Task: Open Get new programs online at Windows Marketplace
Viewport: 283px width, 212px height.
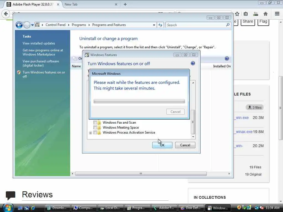Action: pos(43,52)
